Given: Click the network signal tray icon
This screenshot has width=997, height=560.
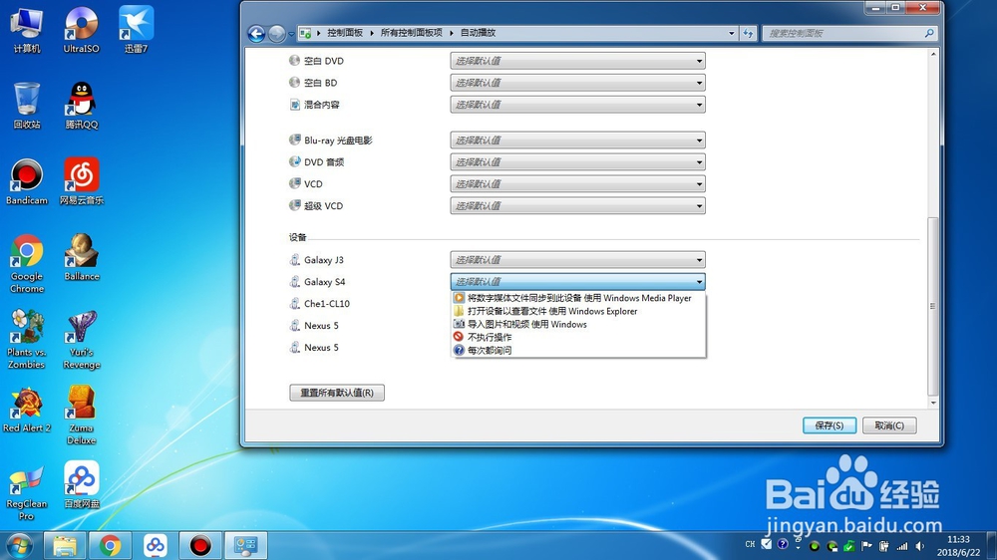Looking at the screenshot, I should (902, 546).
